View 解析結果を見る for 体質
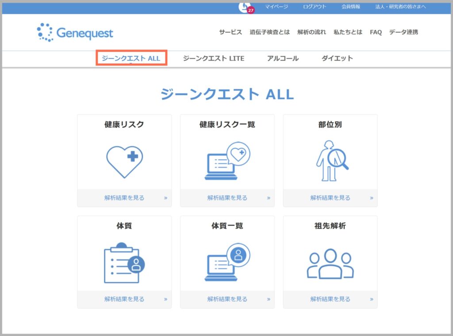This screenshot has width=453, height=336. click(124, 299)
